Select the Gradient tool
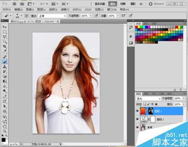Image resolution: width=188 pixels, height=147 pixels. tap(5, 81)
